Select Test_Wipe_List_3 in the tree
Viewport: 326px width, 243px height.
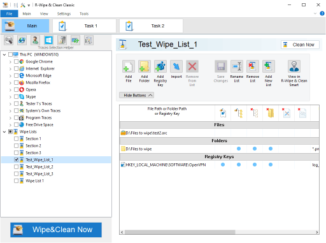pos(39,173)
